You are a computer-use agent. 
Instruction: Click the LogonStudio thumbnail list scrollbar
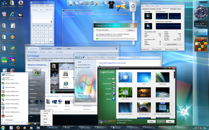174,94
